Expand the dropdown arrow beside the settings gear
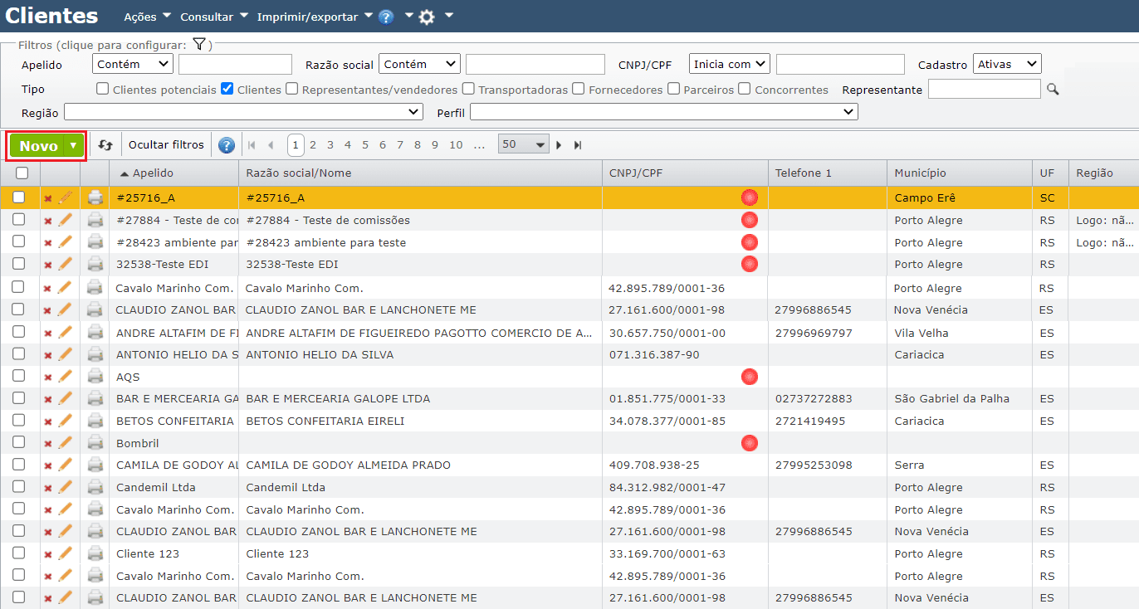The height and width of the screenshot is (609, 1139). [449, 15]
